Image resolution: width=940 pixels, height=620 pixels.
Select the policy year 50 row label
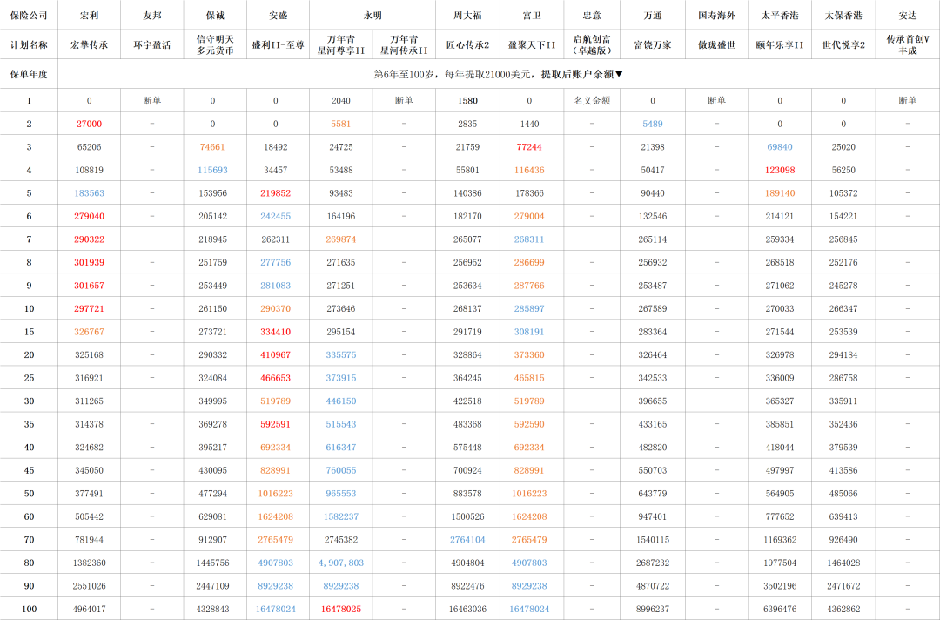click(29, 494)
